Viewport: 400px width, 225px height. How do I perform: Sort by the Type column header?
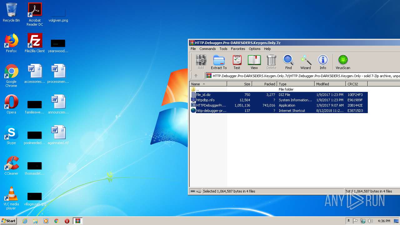click(x=296, y=84)
